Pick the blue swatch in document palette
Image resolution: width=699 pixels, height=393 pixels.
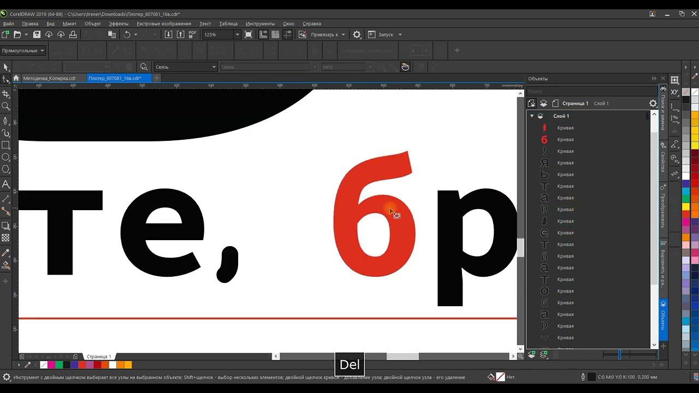74,365
